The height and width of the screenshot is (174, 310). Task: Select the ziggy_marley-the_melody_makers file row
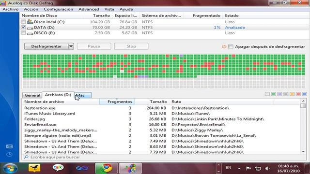[161, 130]
